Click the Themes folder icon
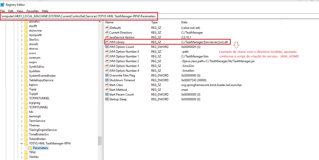This screenshot has height=160, width=319. [x=26, y=125]
